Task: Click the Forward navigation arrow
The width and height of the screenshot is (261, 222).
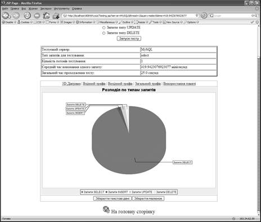Action: tap(16, 16)
